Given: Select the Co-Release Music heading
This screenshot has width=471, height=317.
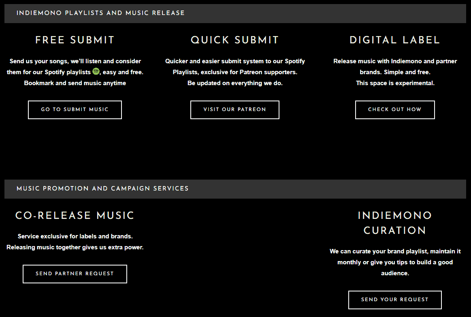Looking at the screenshot, I should (x=75, y=215).
